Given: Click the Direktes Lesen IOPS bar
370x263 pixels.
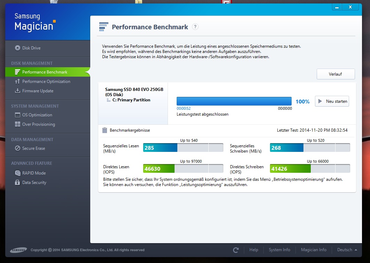Looking at the screenshot, I should click(183, 169).
